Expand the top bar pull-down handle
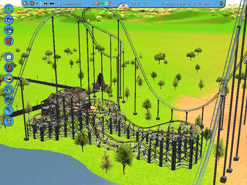Image resolution: width=247 pixels, height=185 pixels. point(124,5)
